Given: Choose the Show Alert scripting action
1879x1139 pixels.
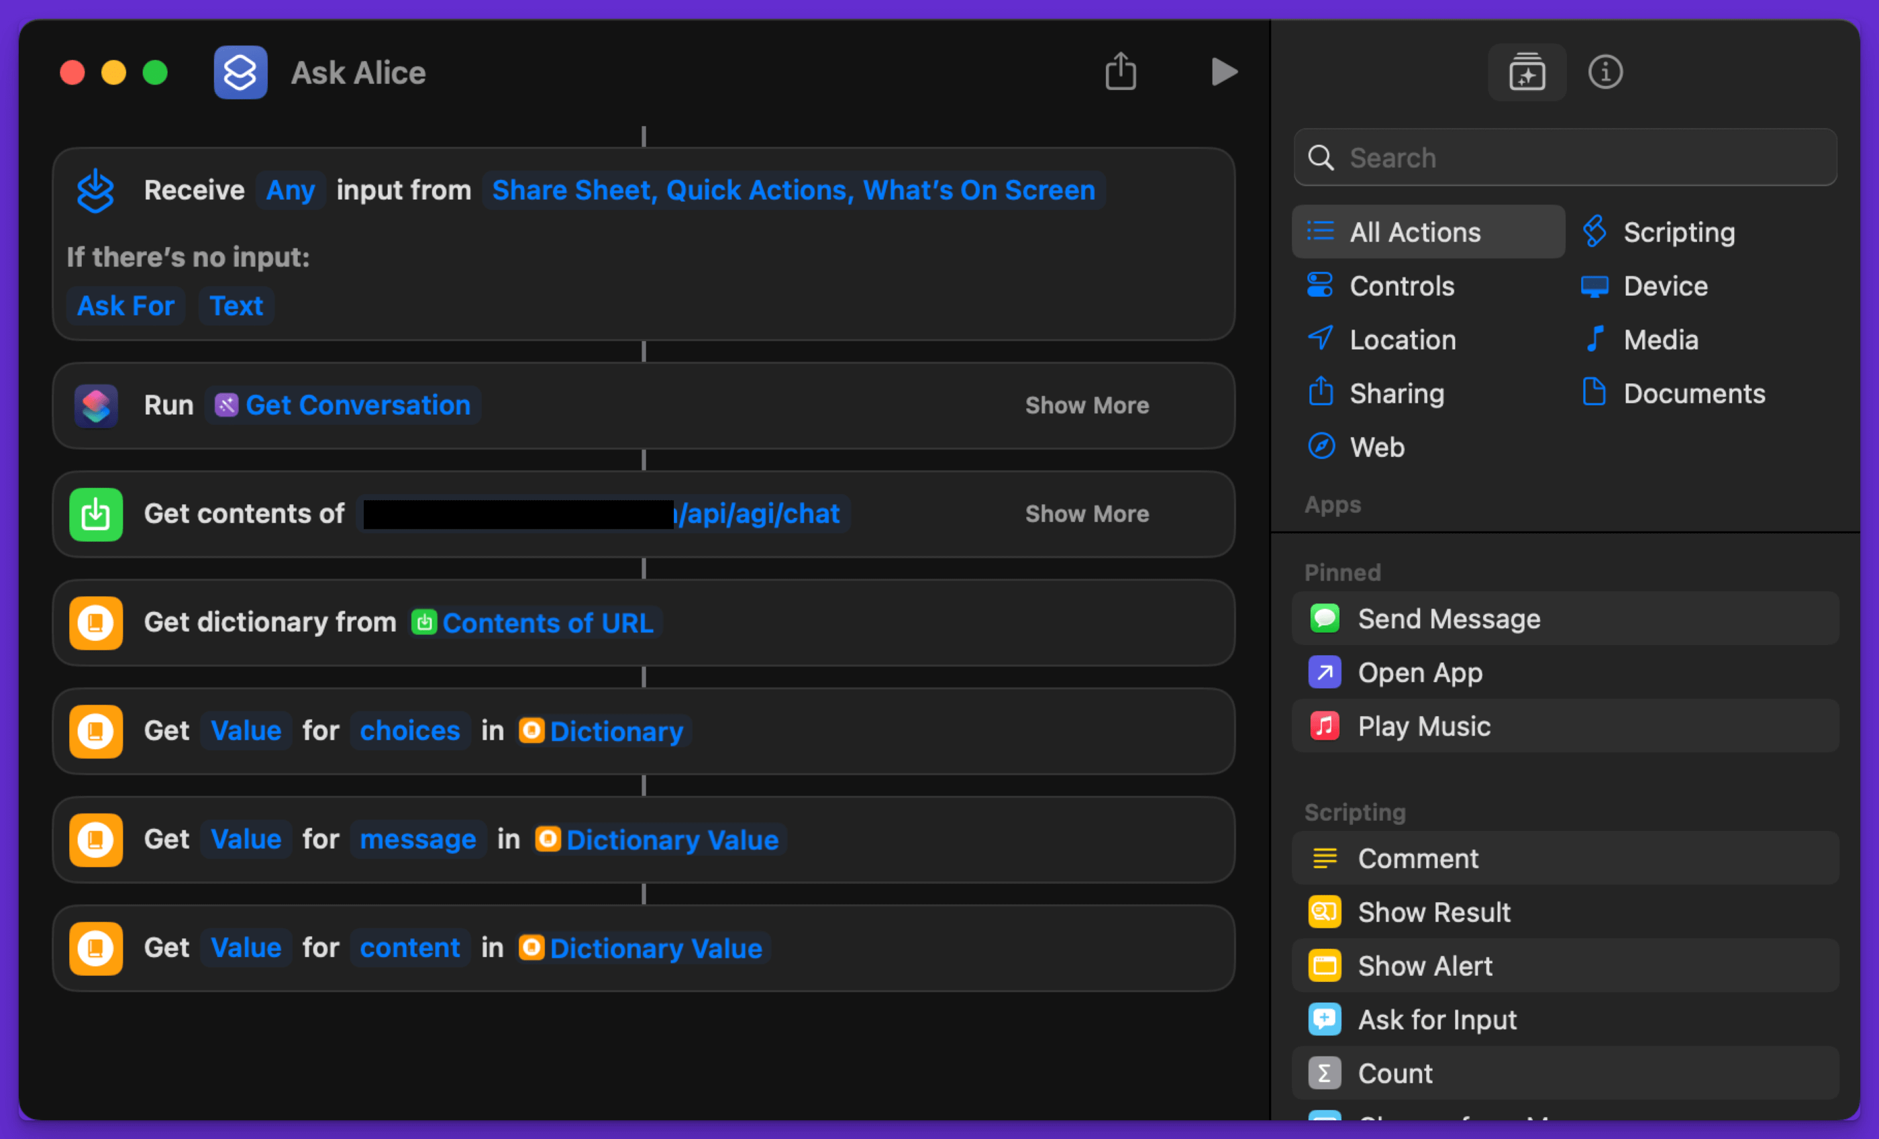Looking at the screenshot, I should click(1425, 966).
